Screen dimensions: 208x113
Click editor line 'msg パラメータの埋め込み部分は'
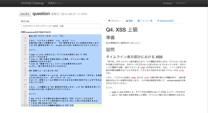tap(61, 98)
